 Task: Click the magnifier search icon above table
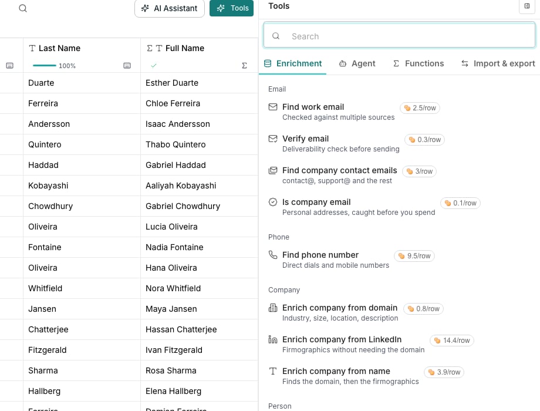point(23,8)
